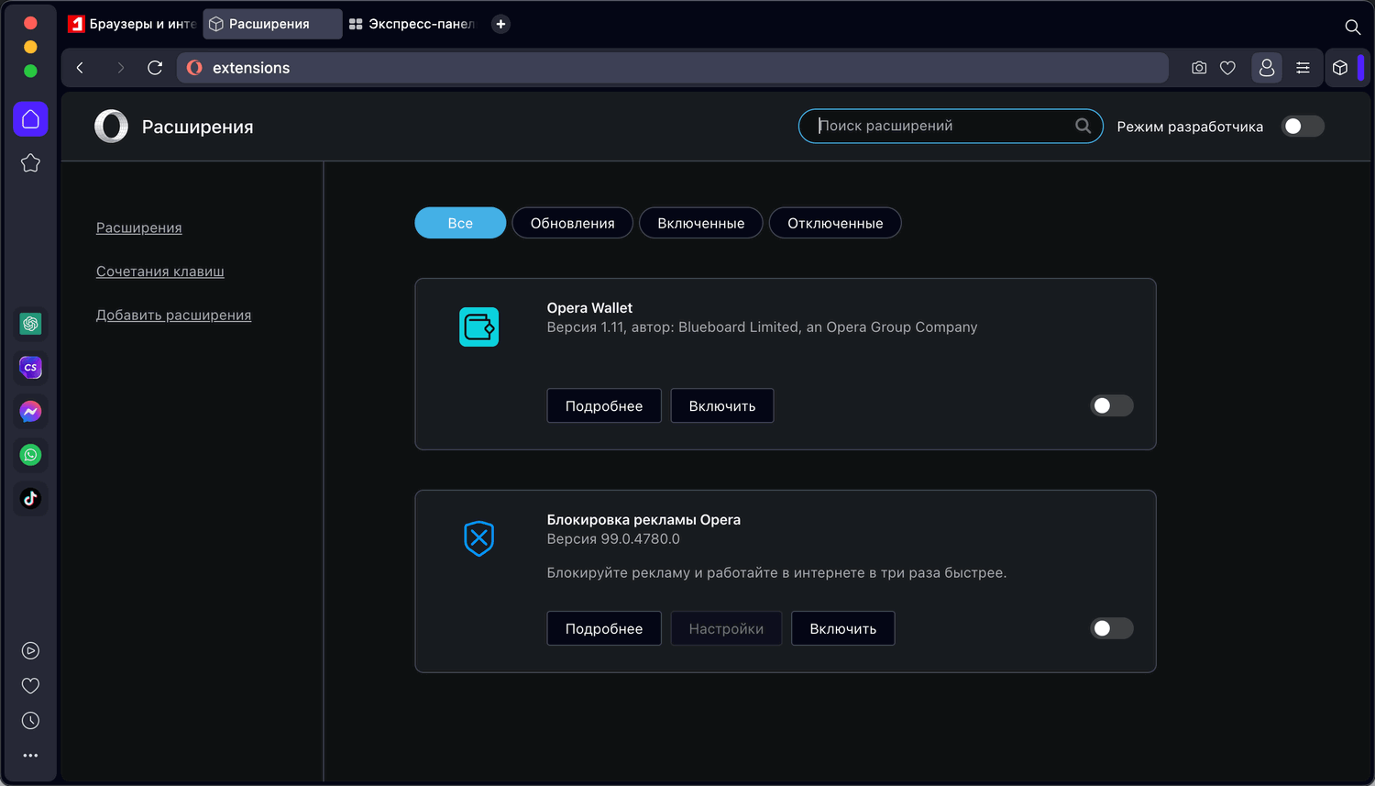Show the Обновления filter
This screenshot has height=786, width=1375.
[572, 223]
